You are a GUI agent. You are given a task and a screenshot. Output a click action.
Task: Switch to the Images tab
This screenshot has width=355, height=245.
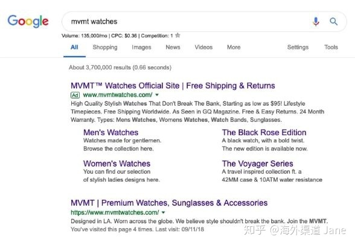pos(141,47)
